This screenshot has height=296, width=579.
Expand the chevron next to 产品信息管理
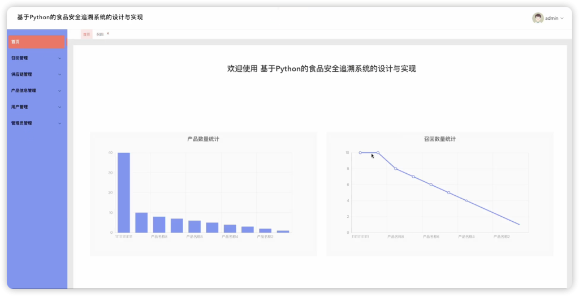click(x=60, y=91)
